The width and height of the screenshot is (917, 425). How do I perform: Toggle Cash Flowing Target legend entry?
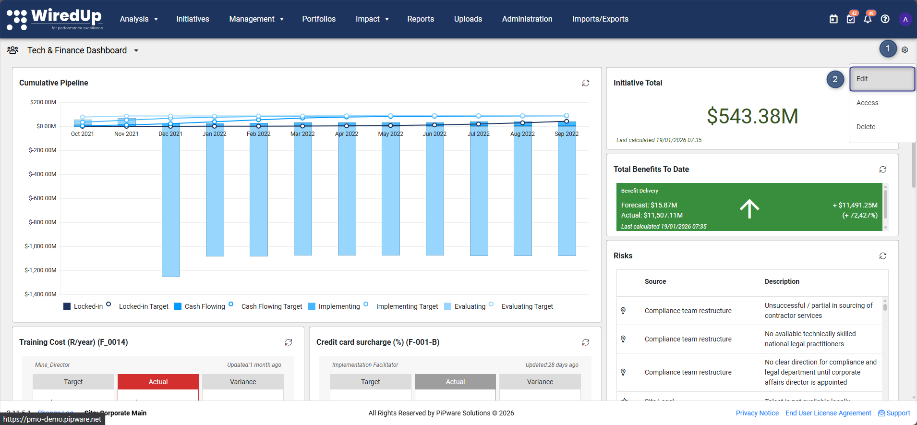pyautogui.click(x=265, y=306)
